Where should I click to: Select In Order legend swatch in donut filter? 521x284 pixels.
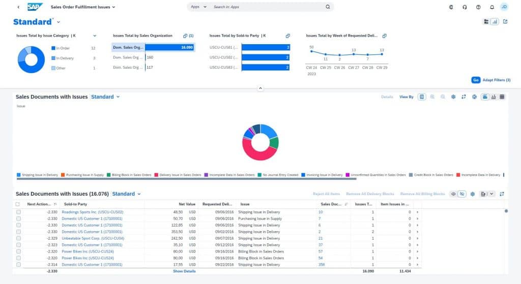(x=53, y=48)
